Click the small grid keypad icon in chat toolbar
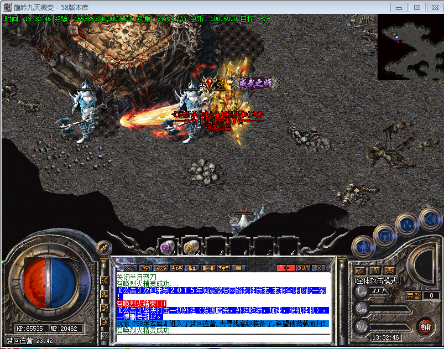Image resolution: width=444 pixels, height=349 pixels. click(238, 268)
